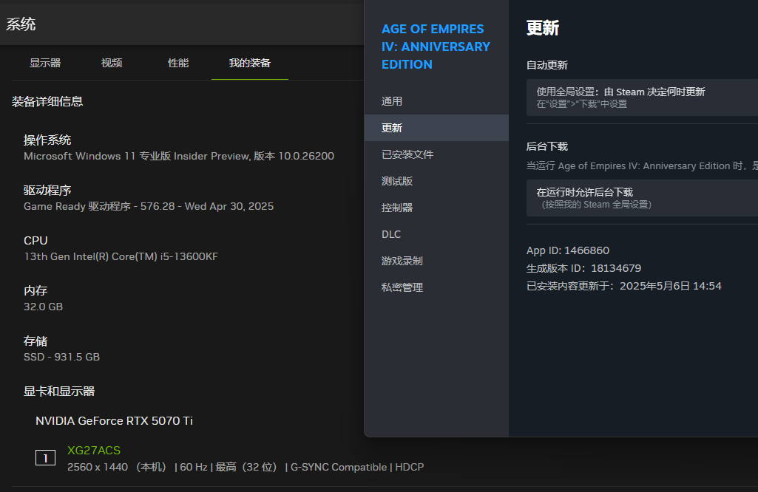
Task: Click the NVIDIA GeForce RTX 5070 Ti entry
Action: tap(114, 421)
